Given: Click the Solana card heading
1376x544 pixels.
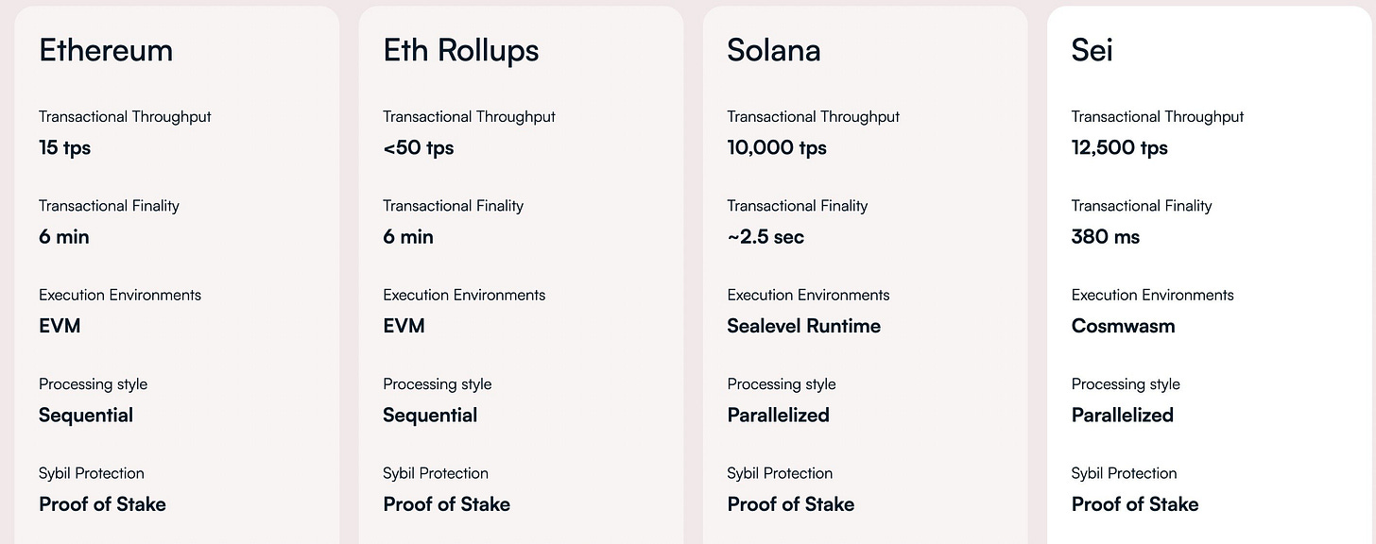Looking at the screenshot, I should (x=774, y=49).
